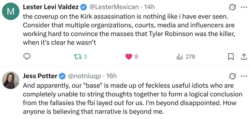Open the green M profile avatar

11,12
